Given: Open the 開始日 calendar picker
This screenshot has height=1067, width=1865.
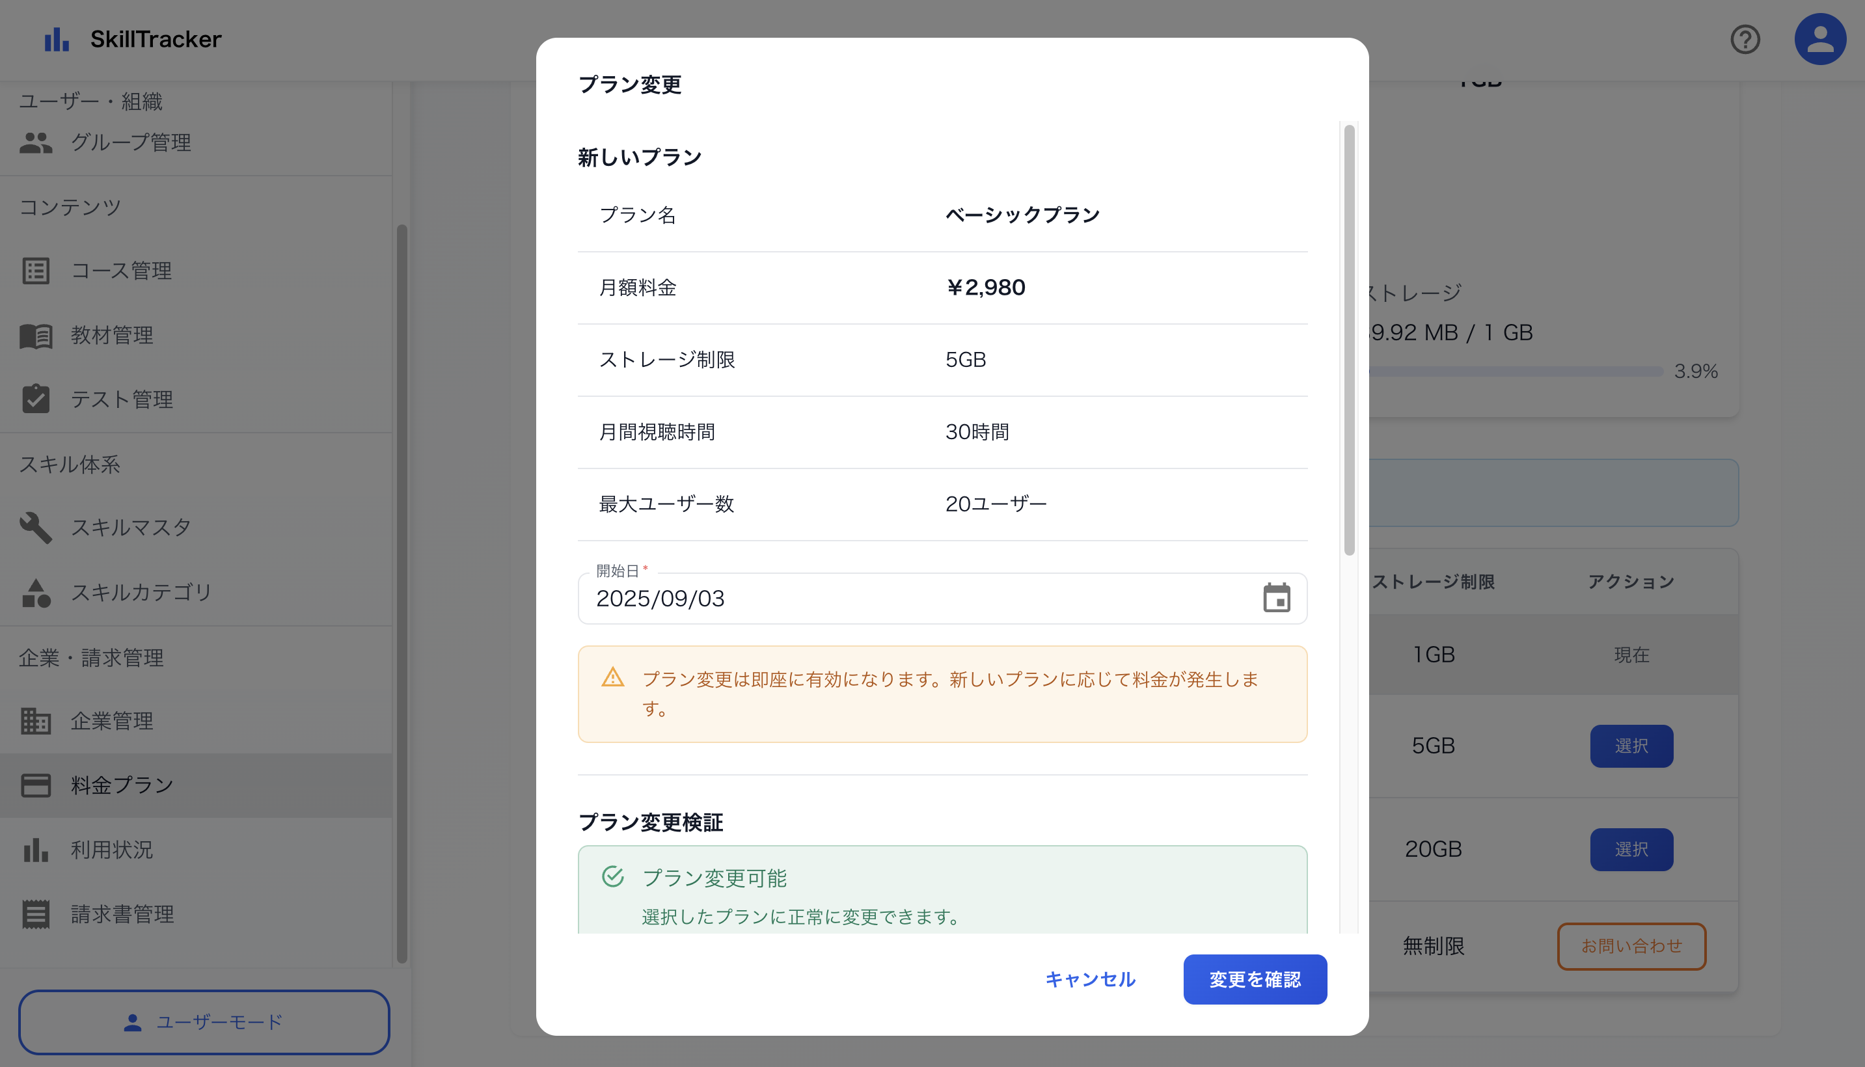Looking at the screenshot, I should point(1279,599).
